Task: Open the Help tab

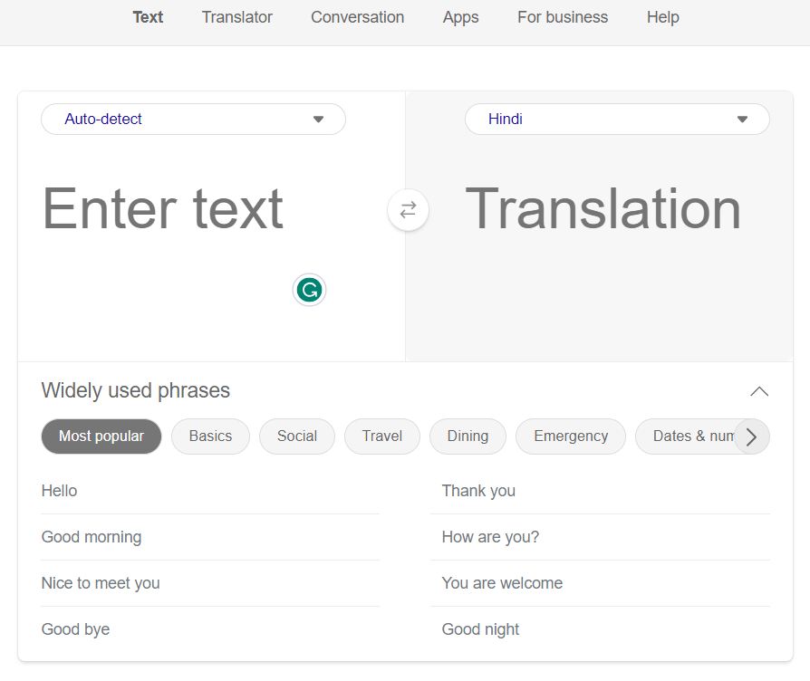Action: [x=663, y=17]
